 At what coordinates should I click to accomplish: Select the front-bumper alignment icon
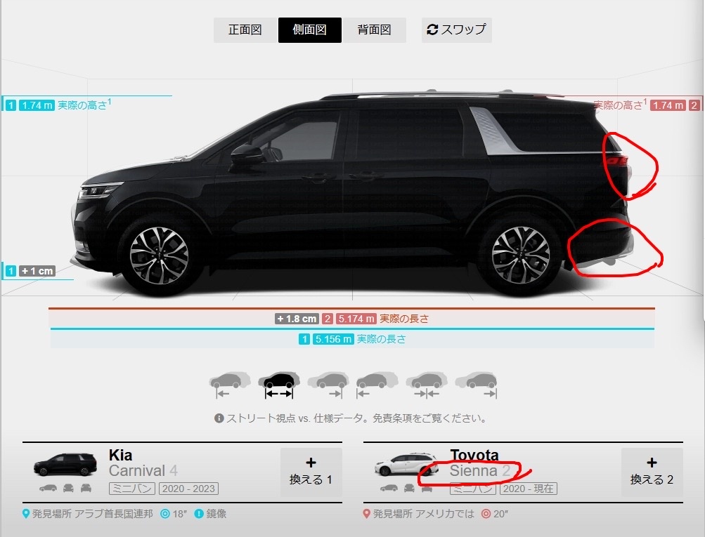coord(377,385)
